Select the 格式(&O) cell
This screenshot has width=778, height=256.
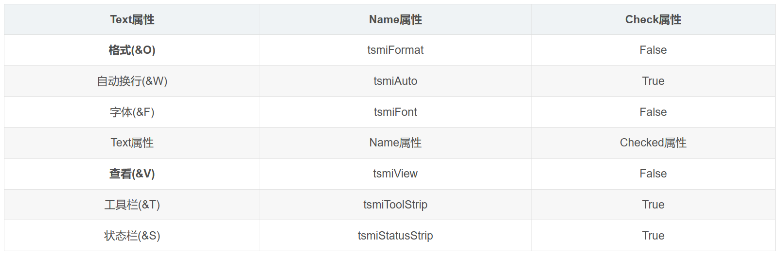click(132, 50)
